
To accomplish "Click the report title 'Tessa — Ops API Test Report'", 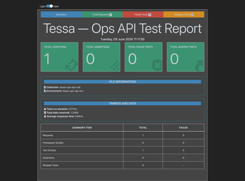I will coord(122,28).
